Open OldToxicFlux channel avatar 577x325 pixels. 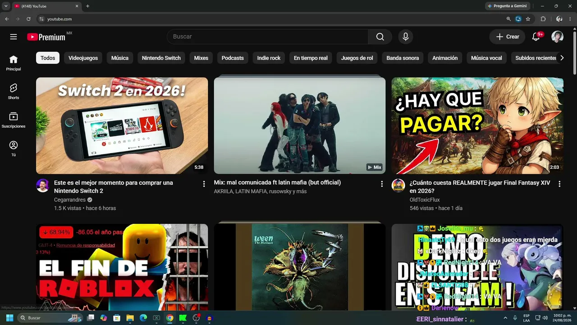(x=398, y=186)
